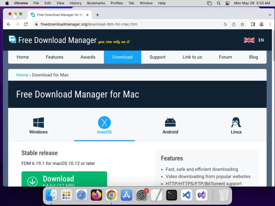Click the page vertical scrollbar

(274, 46)
